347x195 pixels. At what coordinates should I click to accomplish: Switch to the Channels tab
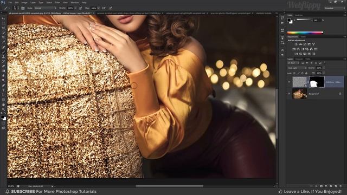click(x=299, y=59)
